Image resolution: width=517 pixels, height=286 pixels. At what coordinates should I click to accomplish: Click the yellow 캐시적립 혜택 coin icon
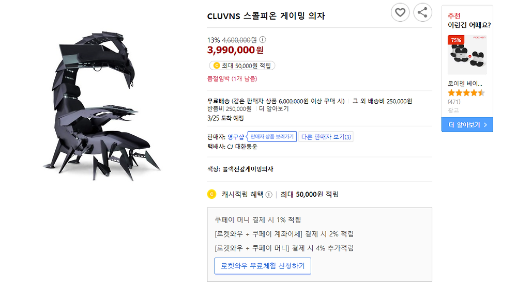tap(211, 195)
